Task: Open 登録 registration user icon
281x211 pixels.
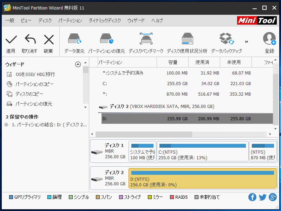Action: pos(269,43)
